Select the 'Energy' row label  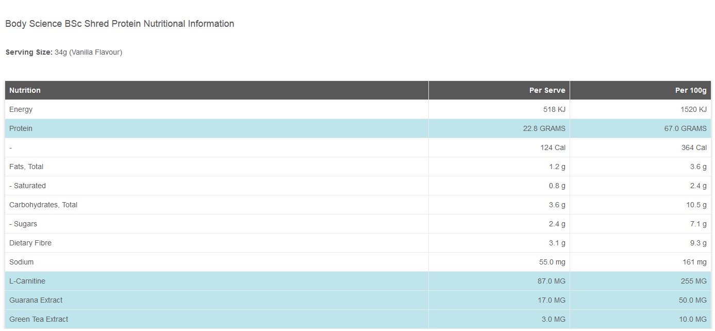[21, 109]
